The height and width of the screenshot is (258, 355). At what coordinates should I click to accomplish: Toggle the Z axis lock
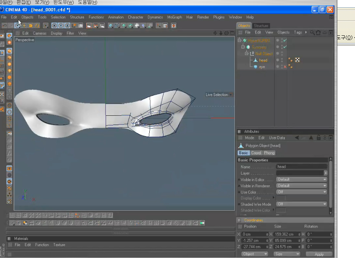click(x=67, y=26)
